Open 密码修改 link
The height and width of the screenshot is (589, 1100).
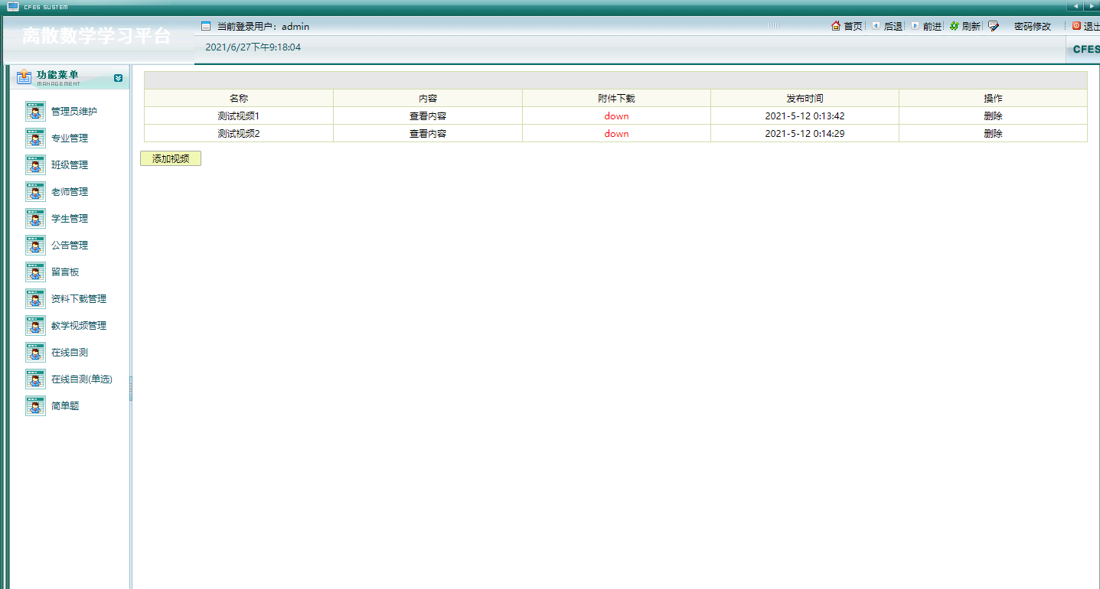point(1033,26)
